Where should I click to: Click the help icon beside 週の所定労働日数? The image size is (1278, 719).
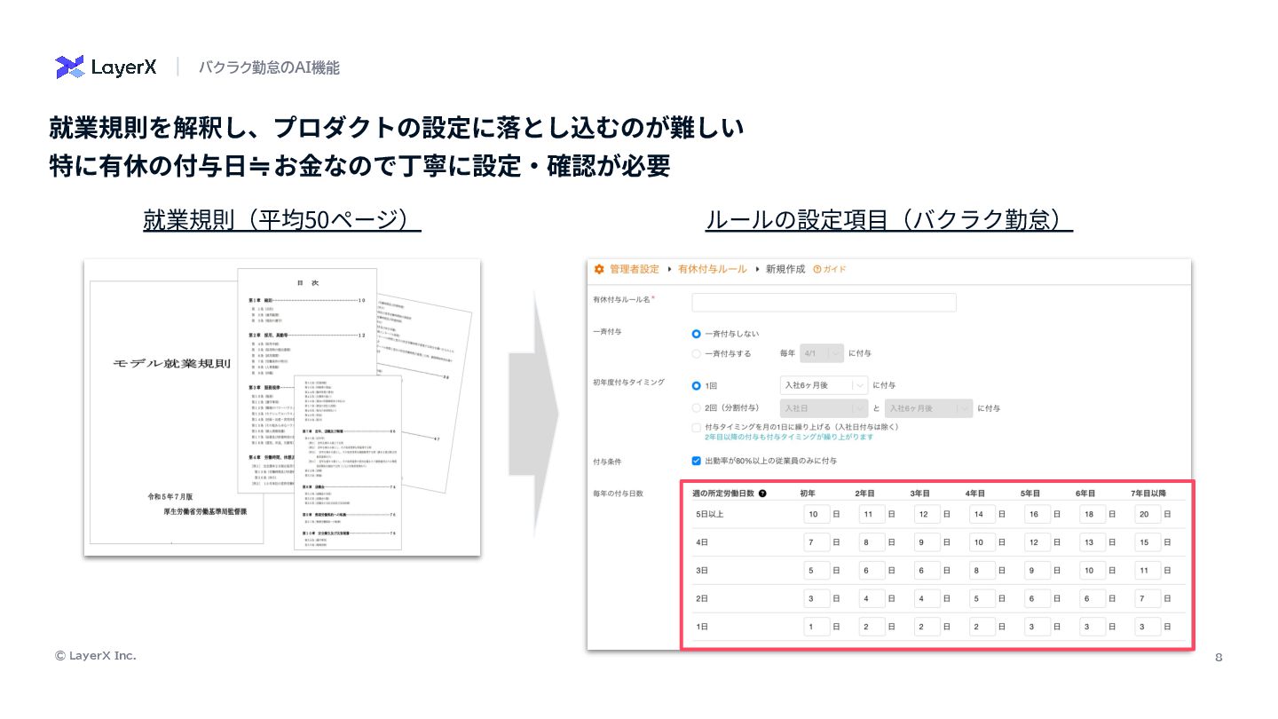762,494
